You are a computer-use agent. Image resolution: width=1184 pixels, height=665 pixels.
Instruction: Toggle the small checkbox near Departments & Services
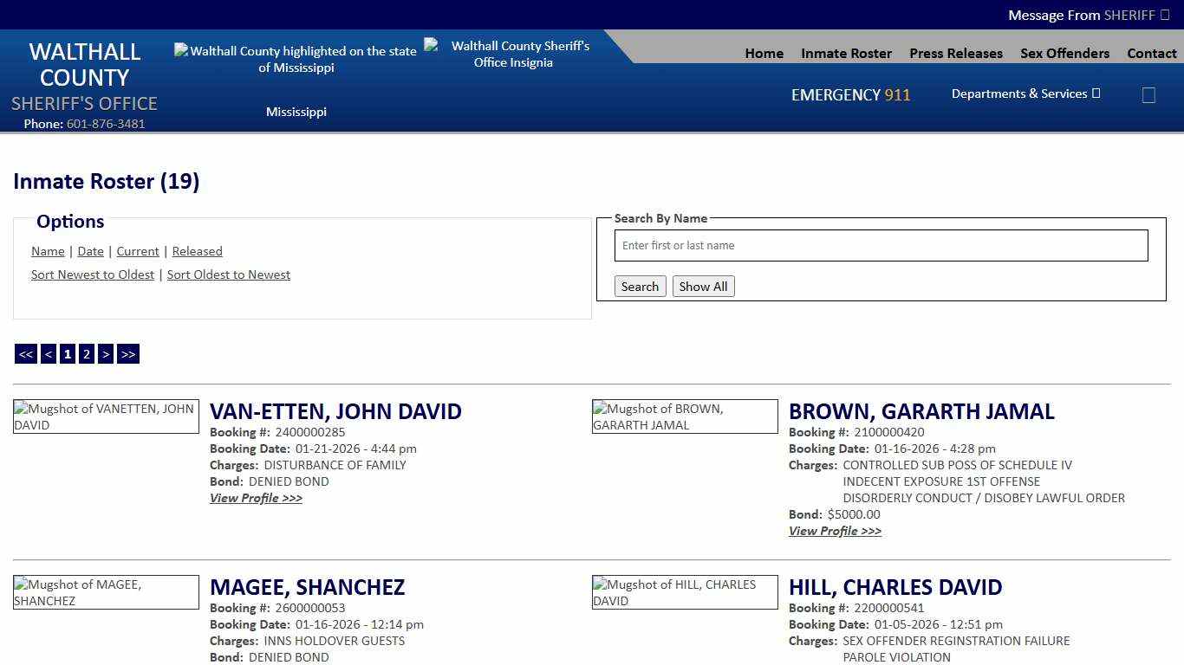[x=1148, y=94]
